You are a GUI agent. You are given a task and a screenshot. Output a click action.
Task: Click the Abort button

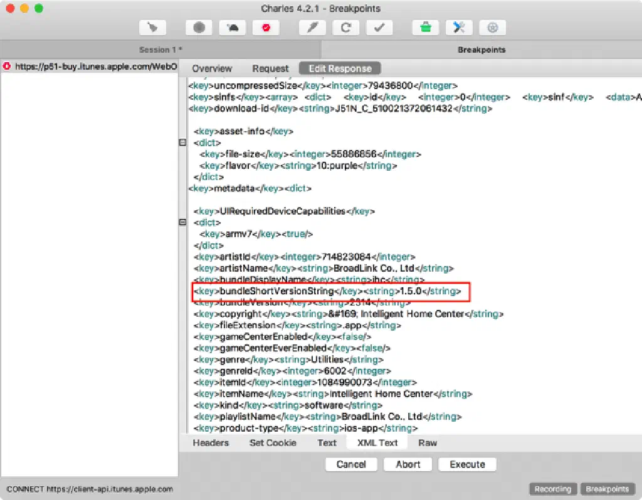click(408, 464)
